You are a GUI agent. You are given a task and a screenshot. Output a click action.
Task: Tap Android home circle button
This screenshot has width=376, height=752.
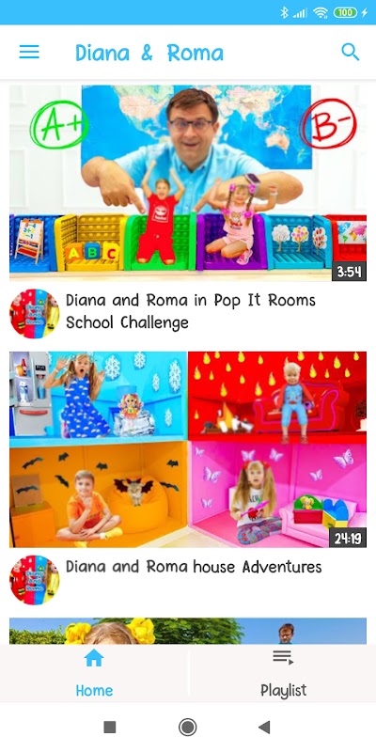click(x=187, y=727)
